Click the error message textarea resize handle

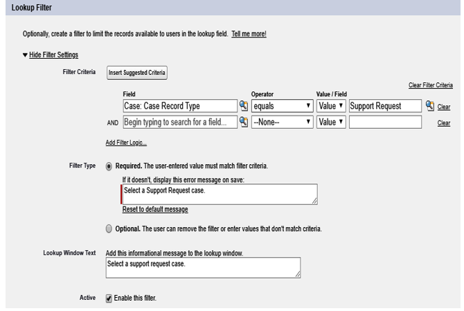pos(314,202)
